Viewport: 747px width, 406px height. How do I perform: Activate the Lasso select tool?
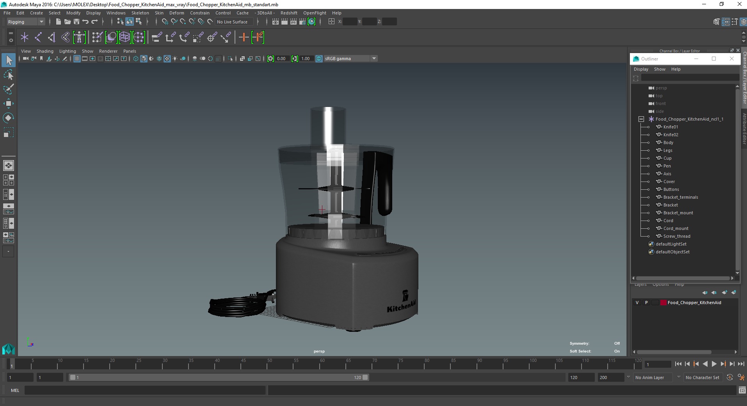[9, 75]
